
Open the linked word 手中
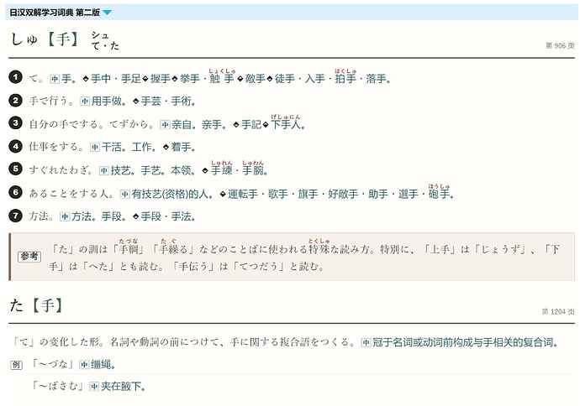101,79
